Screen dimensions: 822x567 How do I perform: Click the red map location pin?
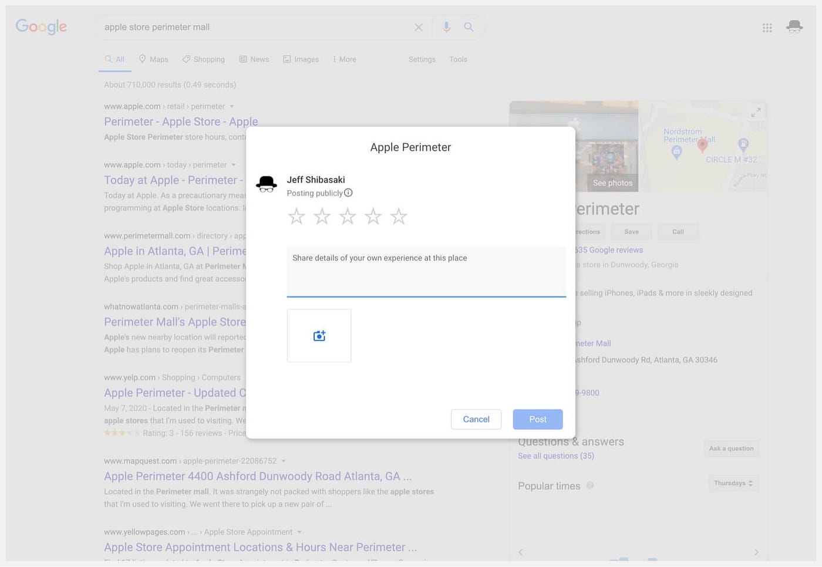coord(702,146)
